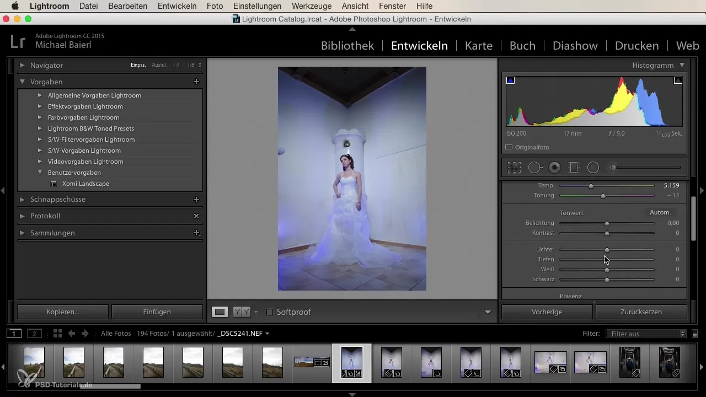Collapse the Benutzervorgaben folder
The image size is (706, 397).
point(40,173)
